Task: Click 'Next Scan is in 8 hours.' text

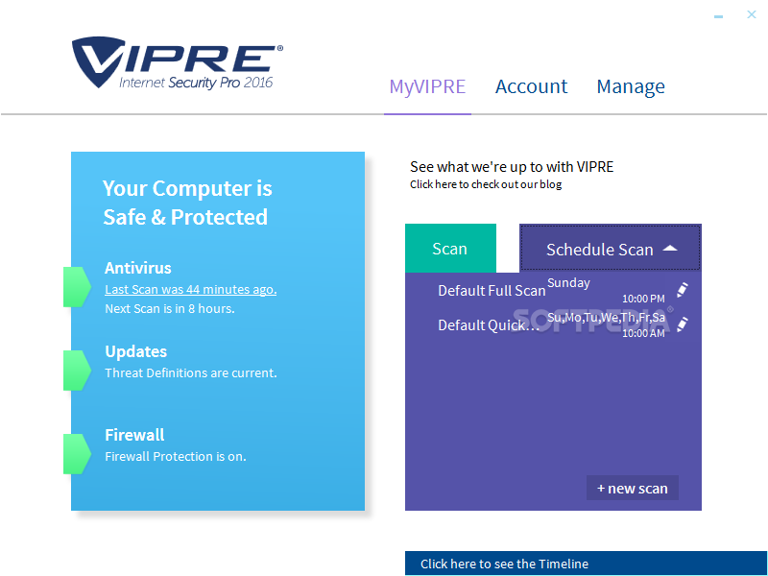Action: coord(170,308)
